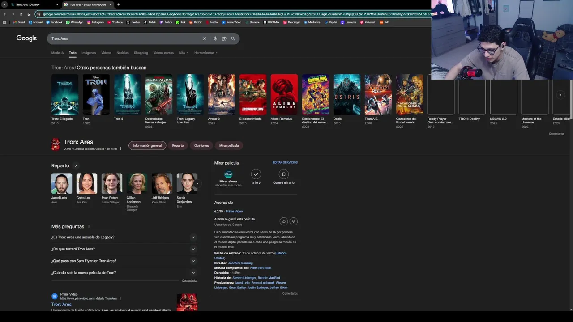Image resolution: width=573 pixels, height=322 pixels.
Task: Click the EDITAR SERVICIOS link
Action: [x=285, y=162]
